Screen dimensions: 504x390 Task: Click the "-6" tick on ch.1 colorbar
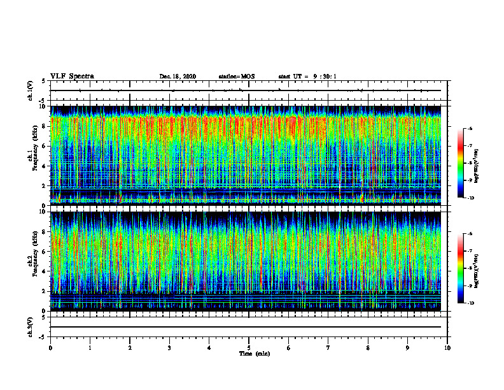(470, 129)
